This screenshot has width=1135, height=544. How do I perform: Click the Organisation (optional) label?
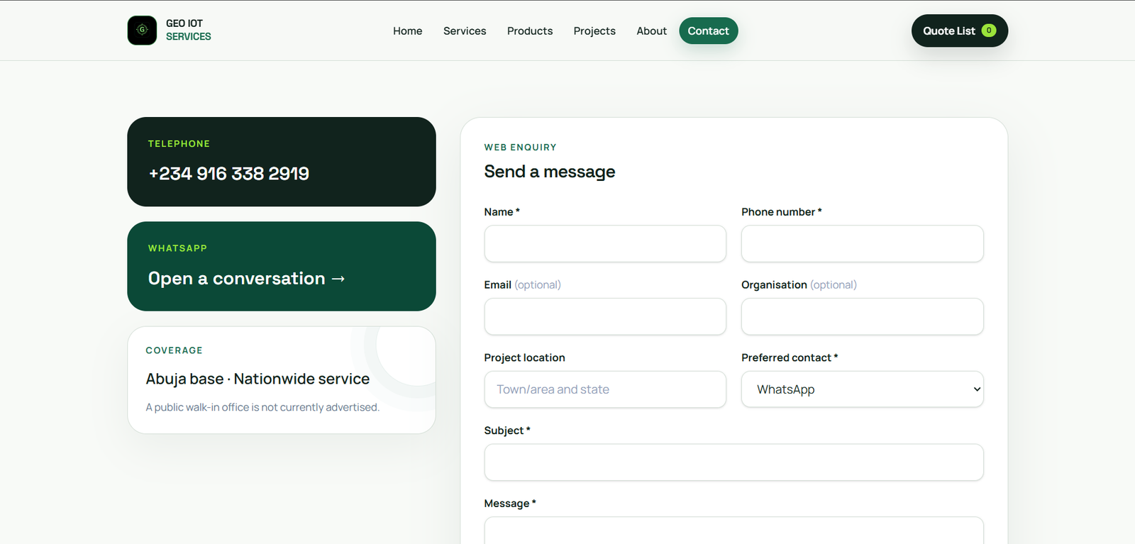pos(799,285)
